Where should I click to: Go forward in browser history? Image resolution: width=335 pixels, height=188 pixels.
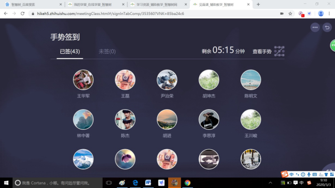point(14,13)
